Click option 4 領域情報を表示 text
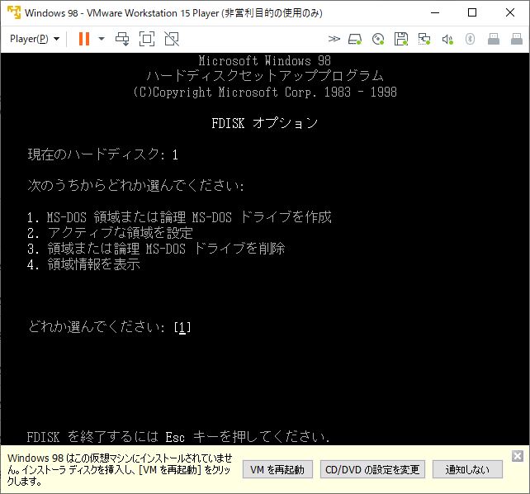This screenshot has height=494, width=530. click(83, 264)
